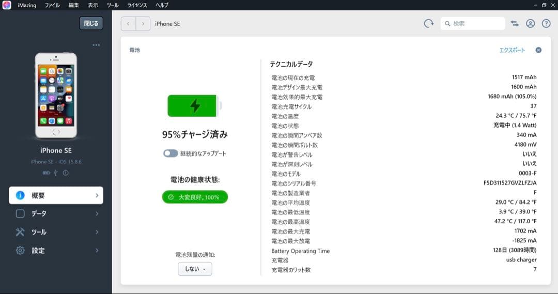Click the 設定 gear icon
This screenshot has width=558, height=294.
[20, 250]
